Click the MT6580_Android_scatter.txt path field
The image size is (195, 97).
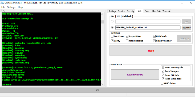(148, 27)
